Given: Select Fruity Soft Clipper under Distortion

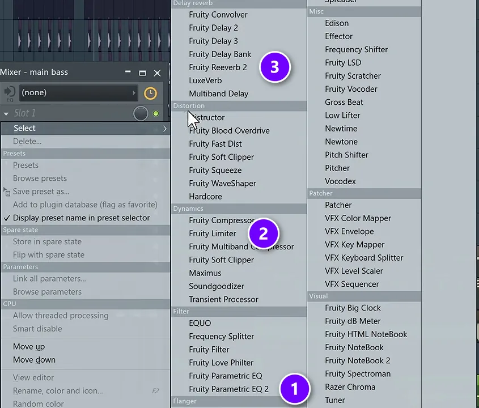Looking at the screenshot, I should 221,156.
